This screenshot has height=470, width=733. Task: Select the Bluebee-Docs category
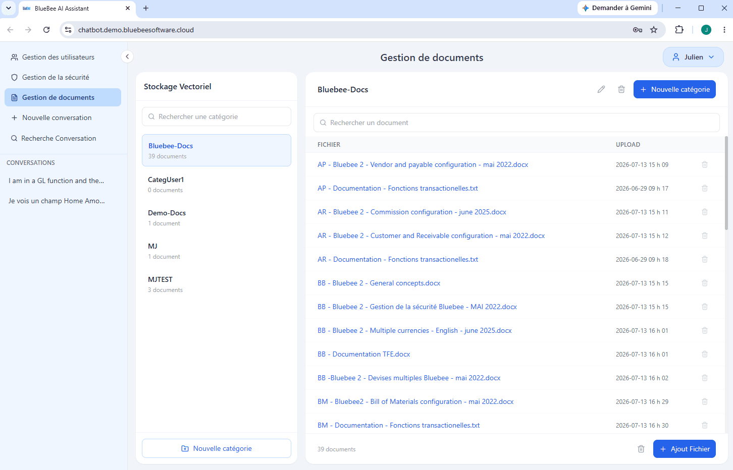[217, 150]
